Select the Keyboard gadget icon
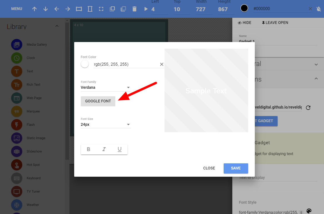Viewport: 324px width, 214px height. click(x=16, y=178)
